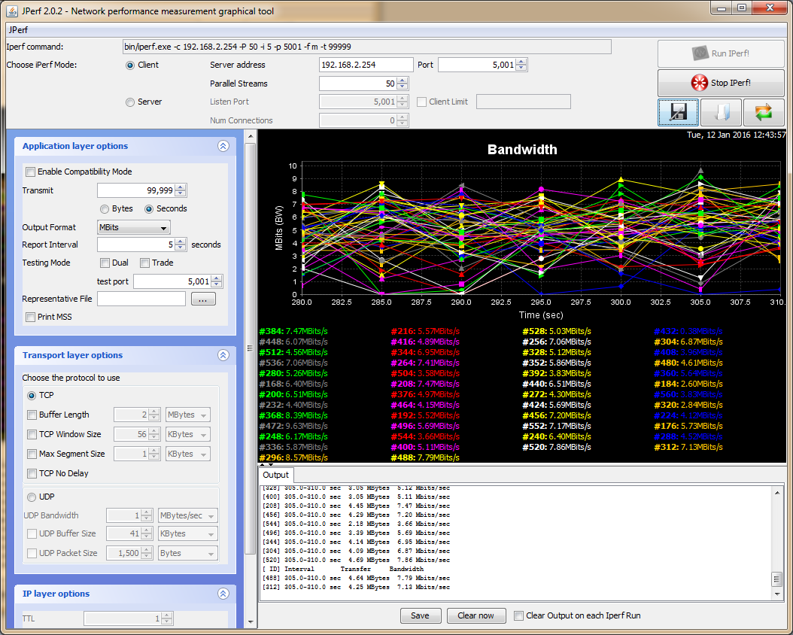Open the JPerf menu
Viewport: 793px width, 635px height.
[x=17, y=31]
